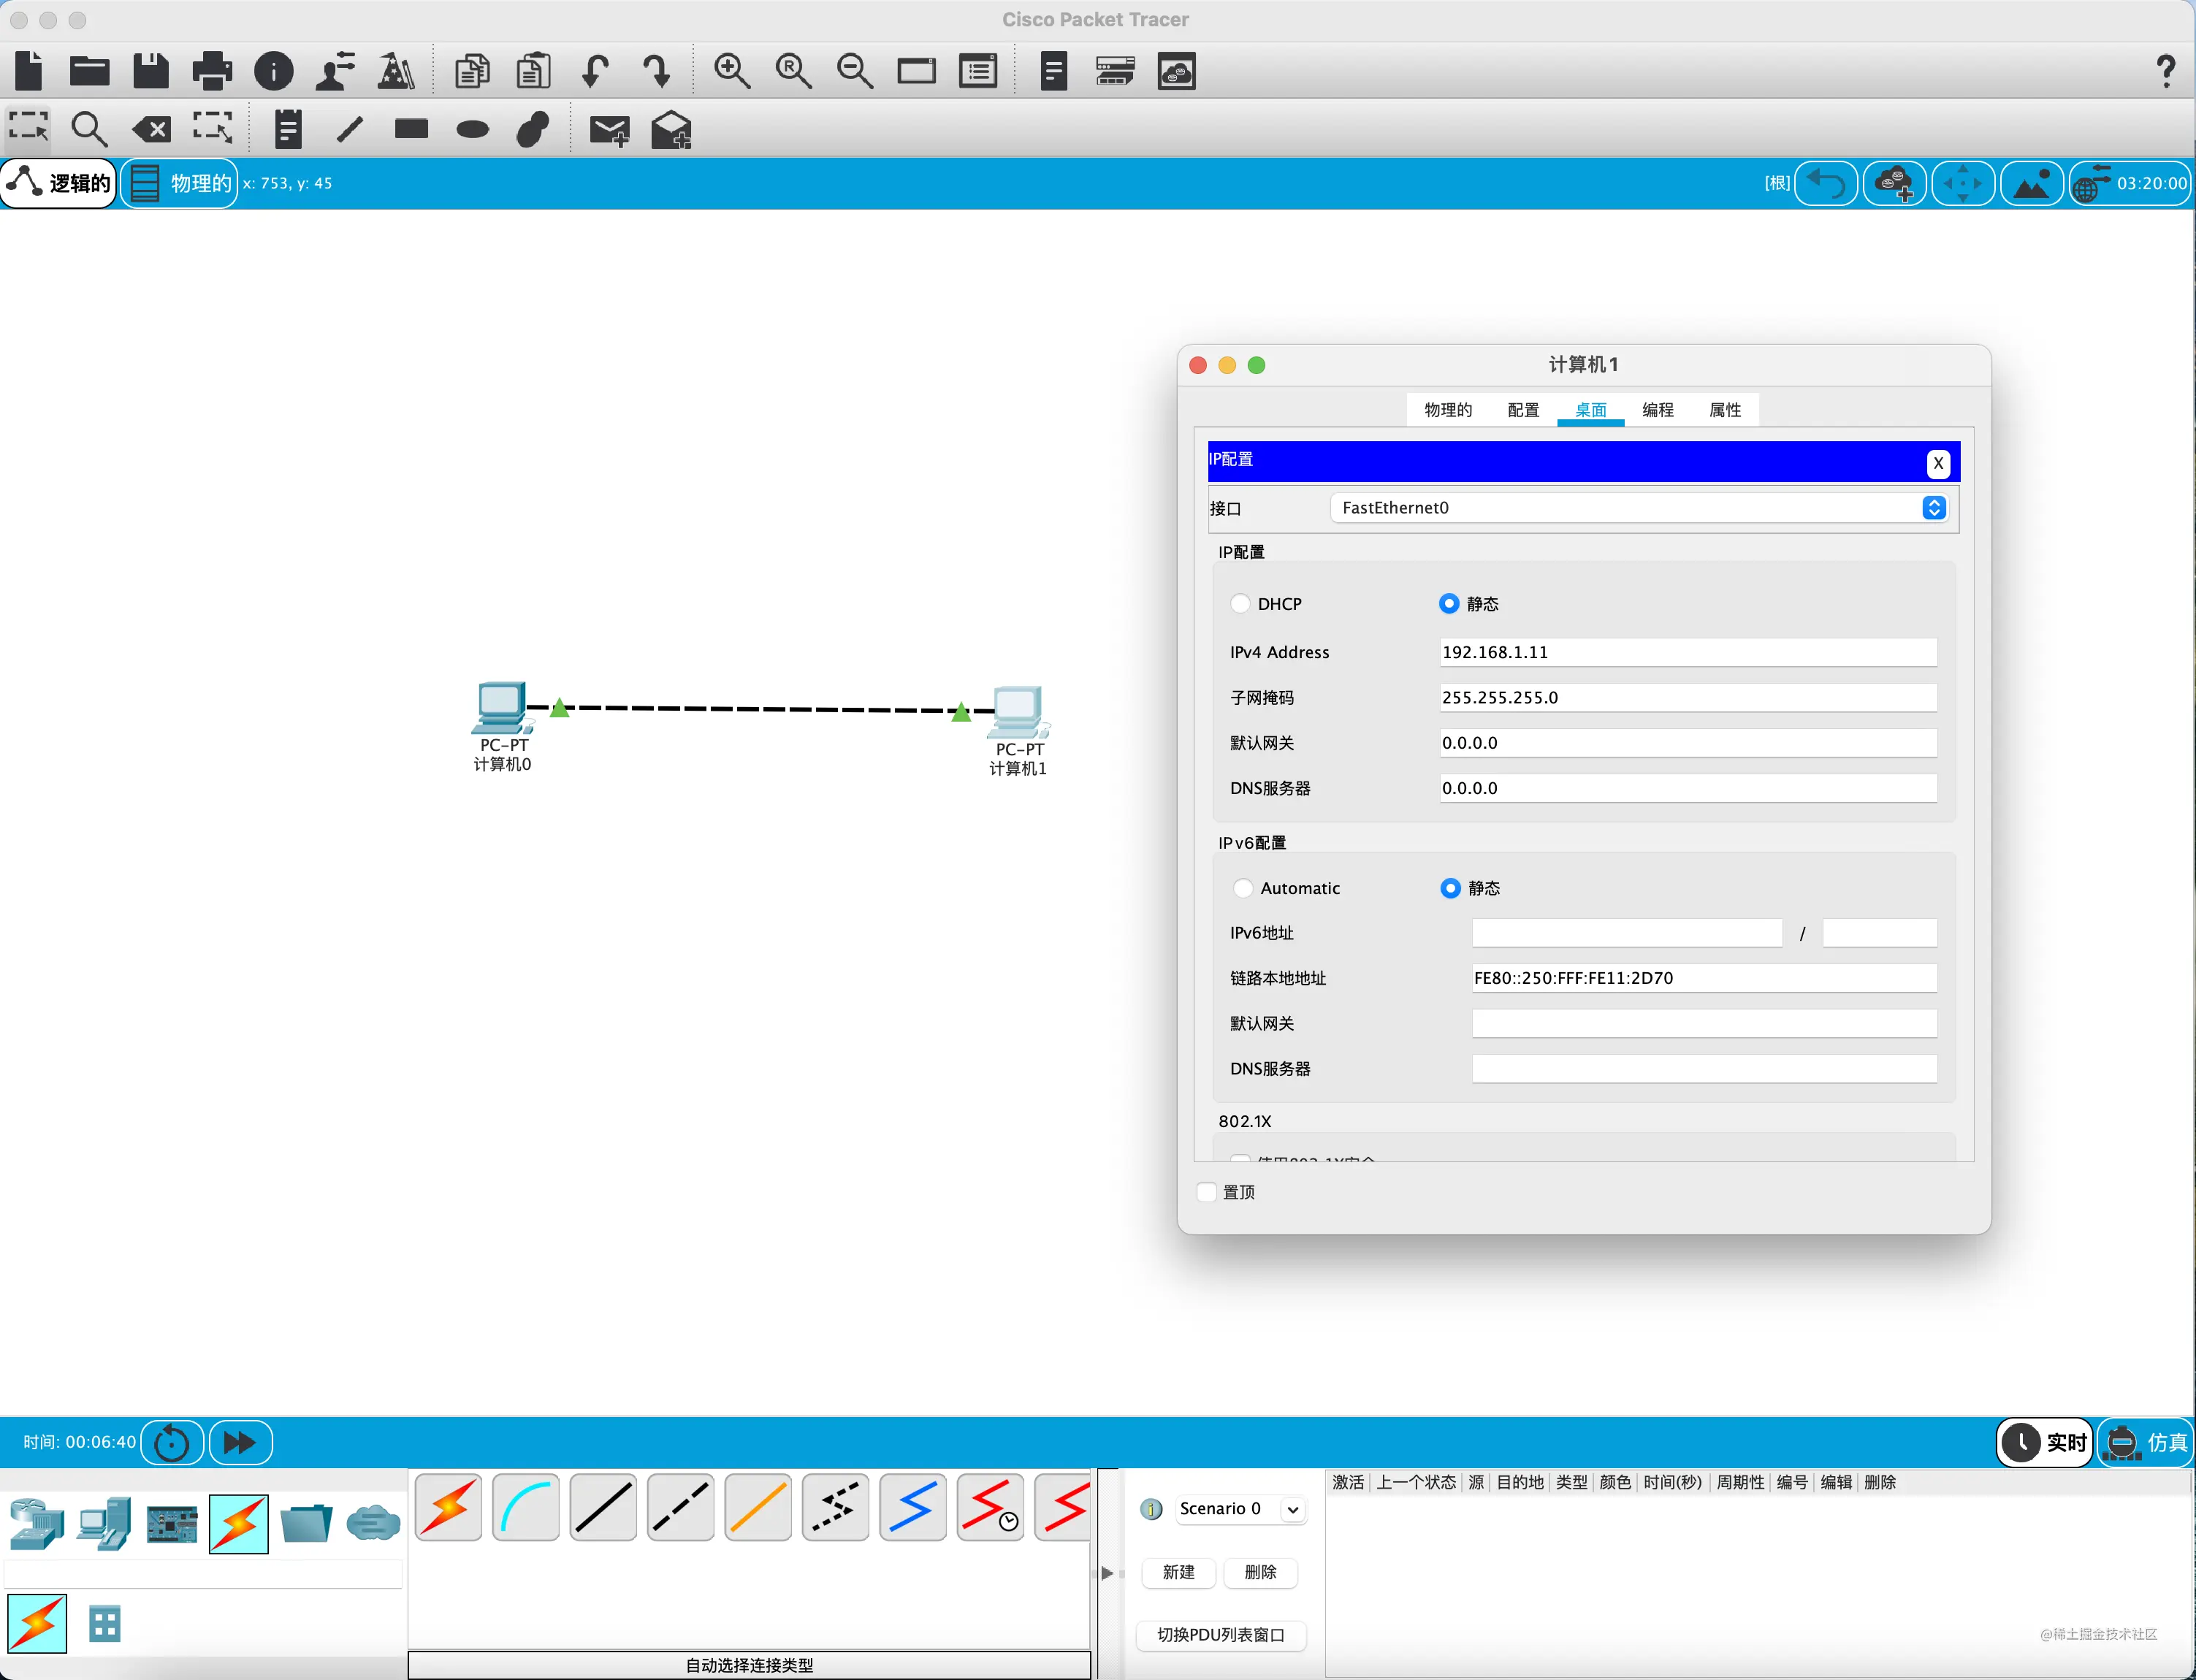Click the Redo arrow icon

coord(656,71)
